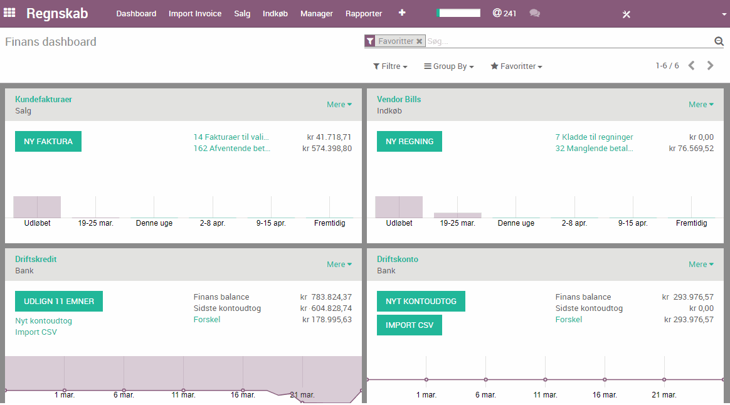Click the IMPORT CSV button
Viewport: 730px width, 405px height.
coord(410,325)
